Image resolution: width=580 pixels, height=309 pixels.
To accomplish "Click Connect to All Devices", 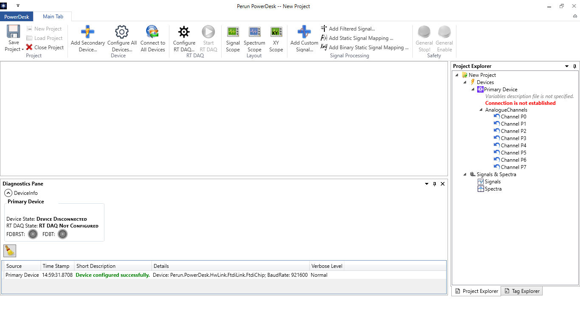I will pos(152,32).
